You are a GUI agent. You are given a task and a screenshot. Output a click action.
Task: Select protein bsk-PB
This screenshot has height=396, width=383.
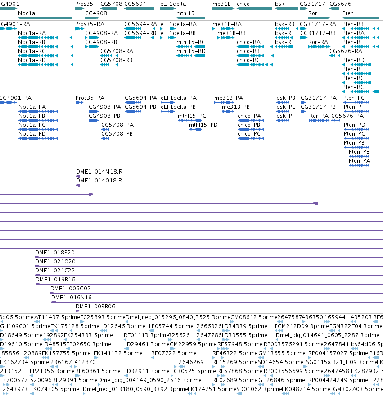tap(283, 102)
